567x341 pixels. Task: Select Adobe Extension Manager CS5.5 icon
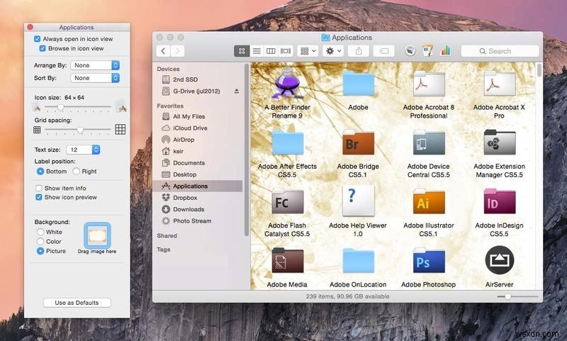500,142
